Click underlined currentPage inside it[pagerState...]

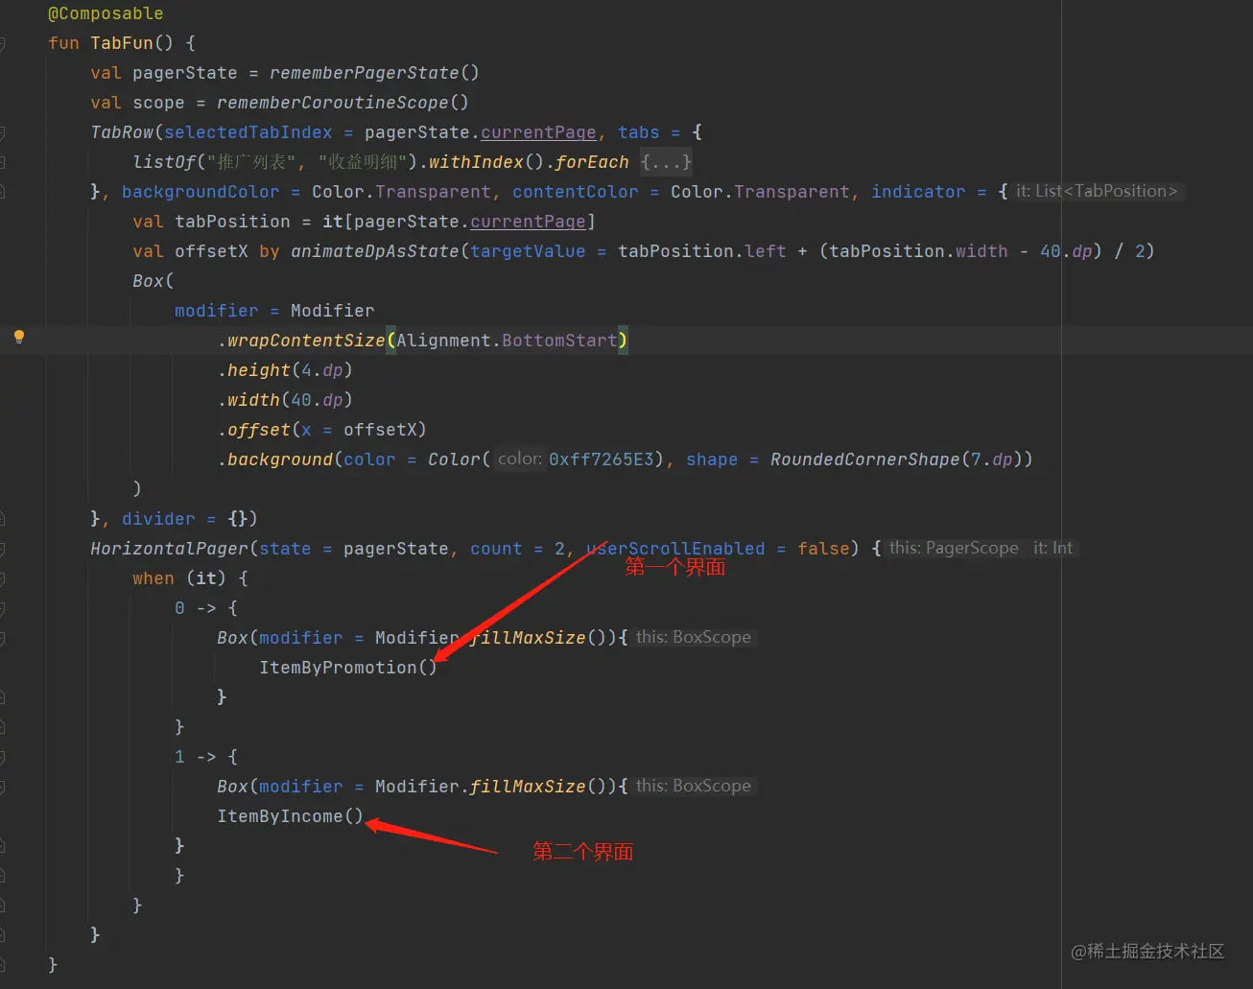pos(528,222)
